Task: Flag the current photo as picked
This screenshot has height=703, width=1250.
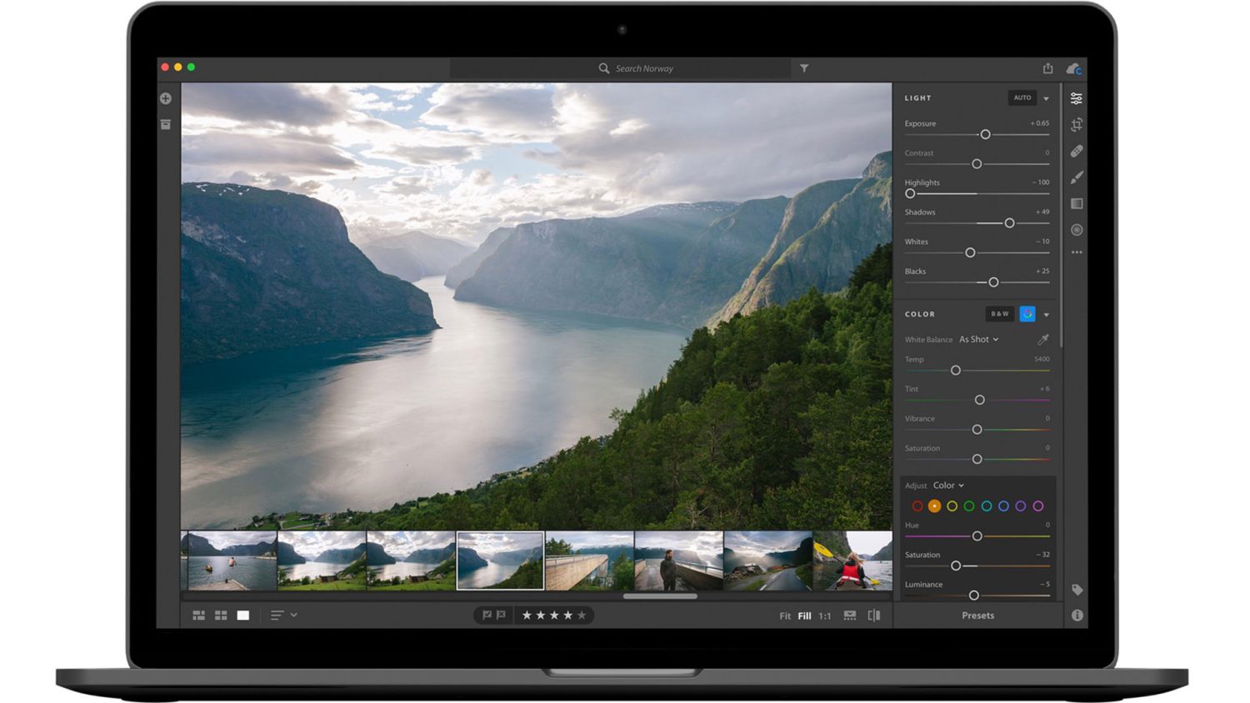Action: tap(487, 615)
